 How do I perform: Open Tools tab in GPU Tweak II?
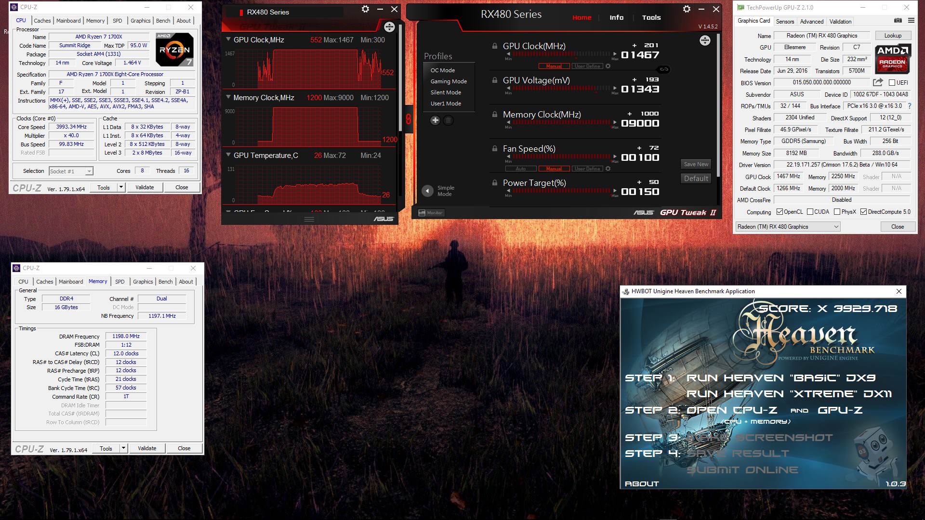click(x=651, y=17)
